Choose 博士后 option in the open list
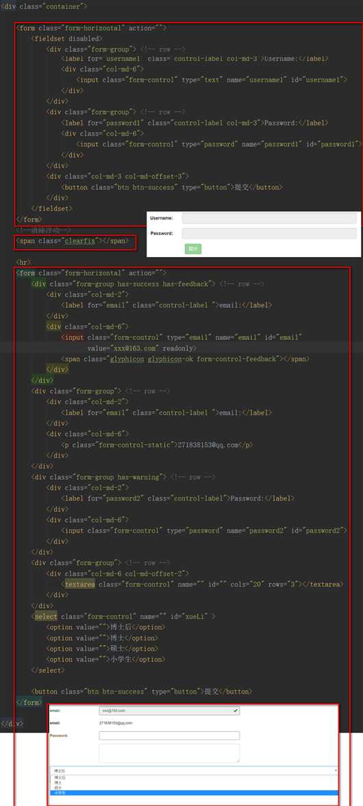Viewport: 363px width, 806px height. point(194,778)
